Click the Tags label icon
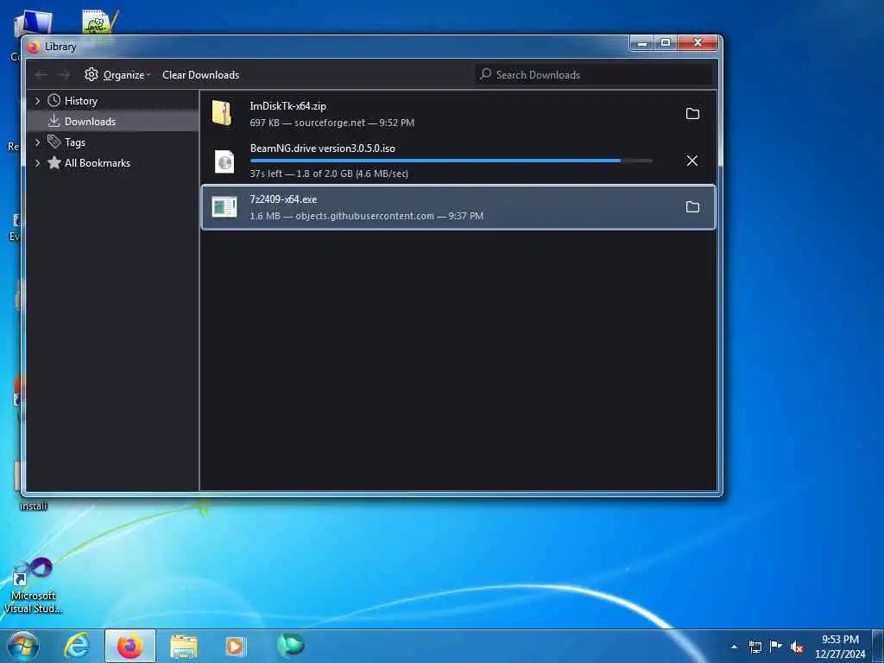The image size is (884, 663). 54,142
